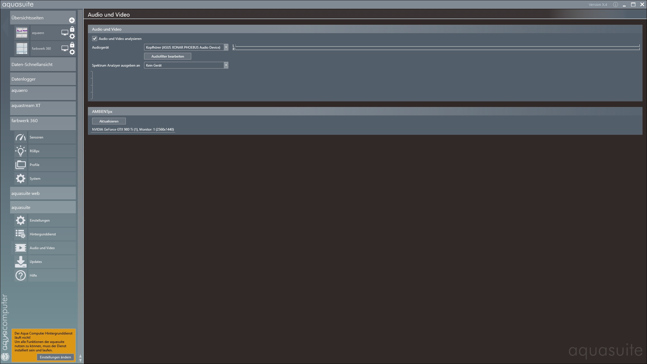The height and width of the screenshot is (364, 647).
Task: Open the Datenlogger section
Action: [x=43, y=79]
